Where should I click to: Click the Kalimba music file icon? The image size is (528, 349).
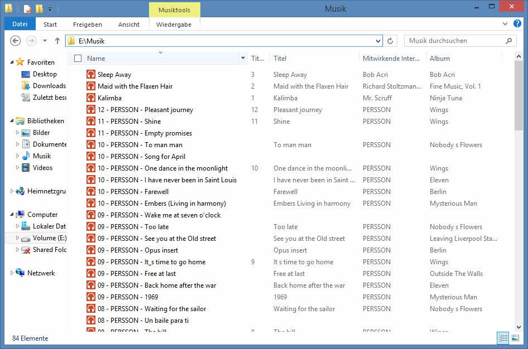[x=91, y=98]
